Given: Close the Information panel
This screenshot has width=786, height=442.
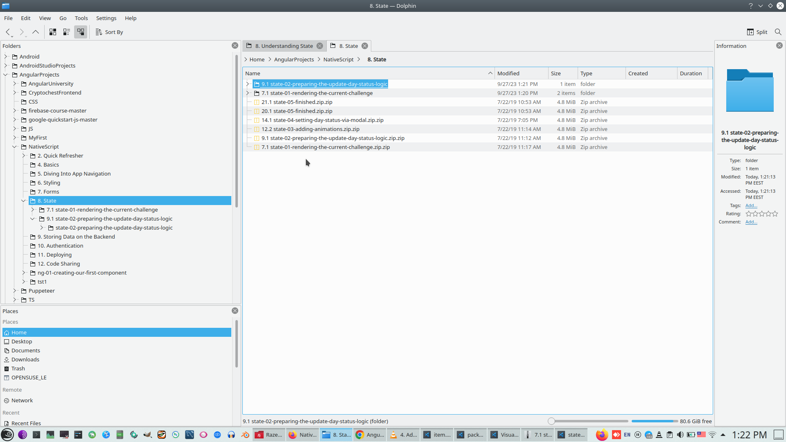Looking at the screenshot, I should 779,45.
